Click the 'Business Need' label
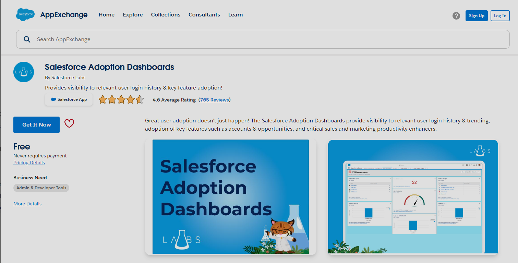Viewport: 518px width, 263px height. [30, 178]
